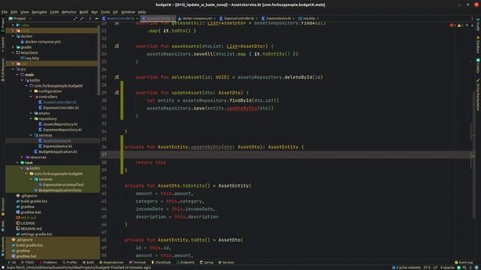The image size is (481, 270).
Task: Click the warning count indicator in editor
Action: 460,25
